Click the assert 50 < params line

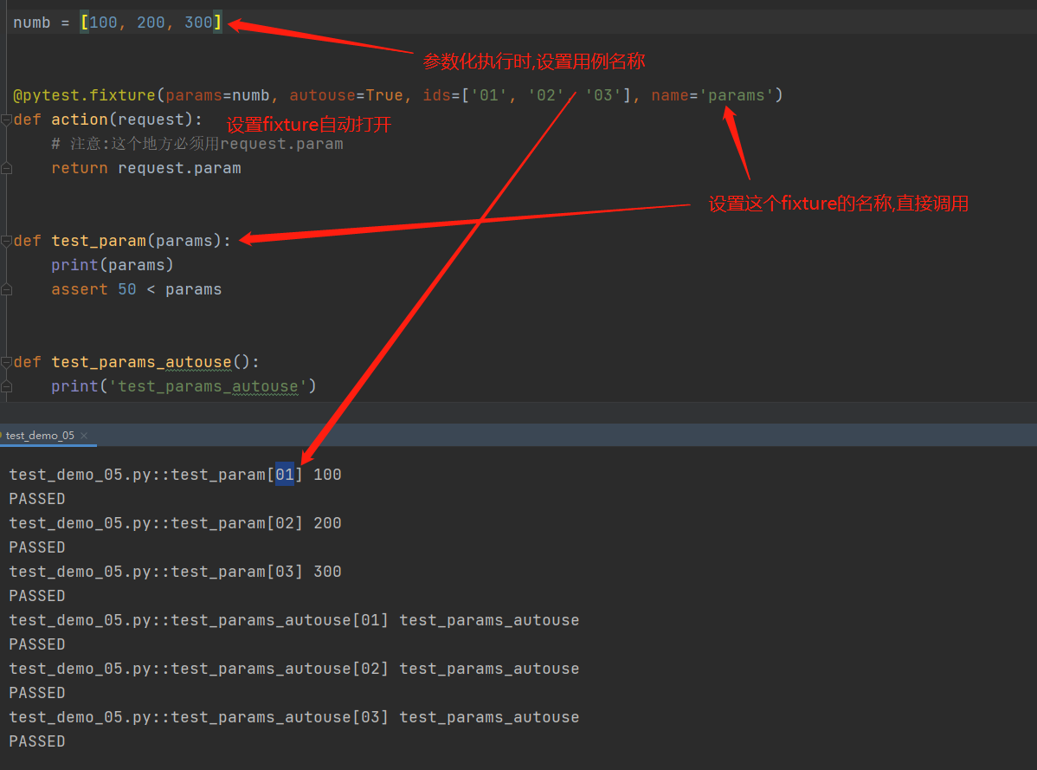(x=137, y=290)
